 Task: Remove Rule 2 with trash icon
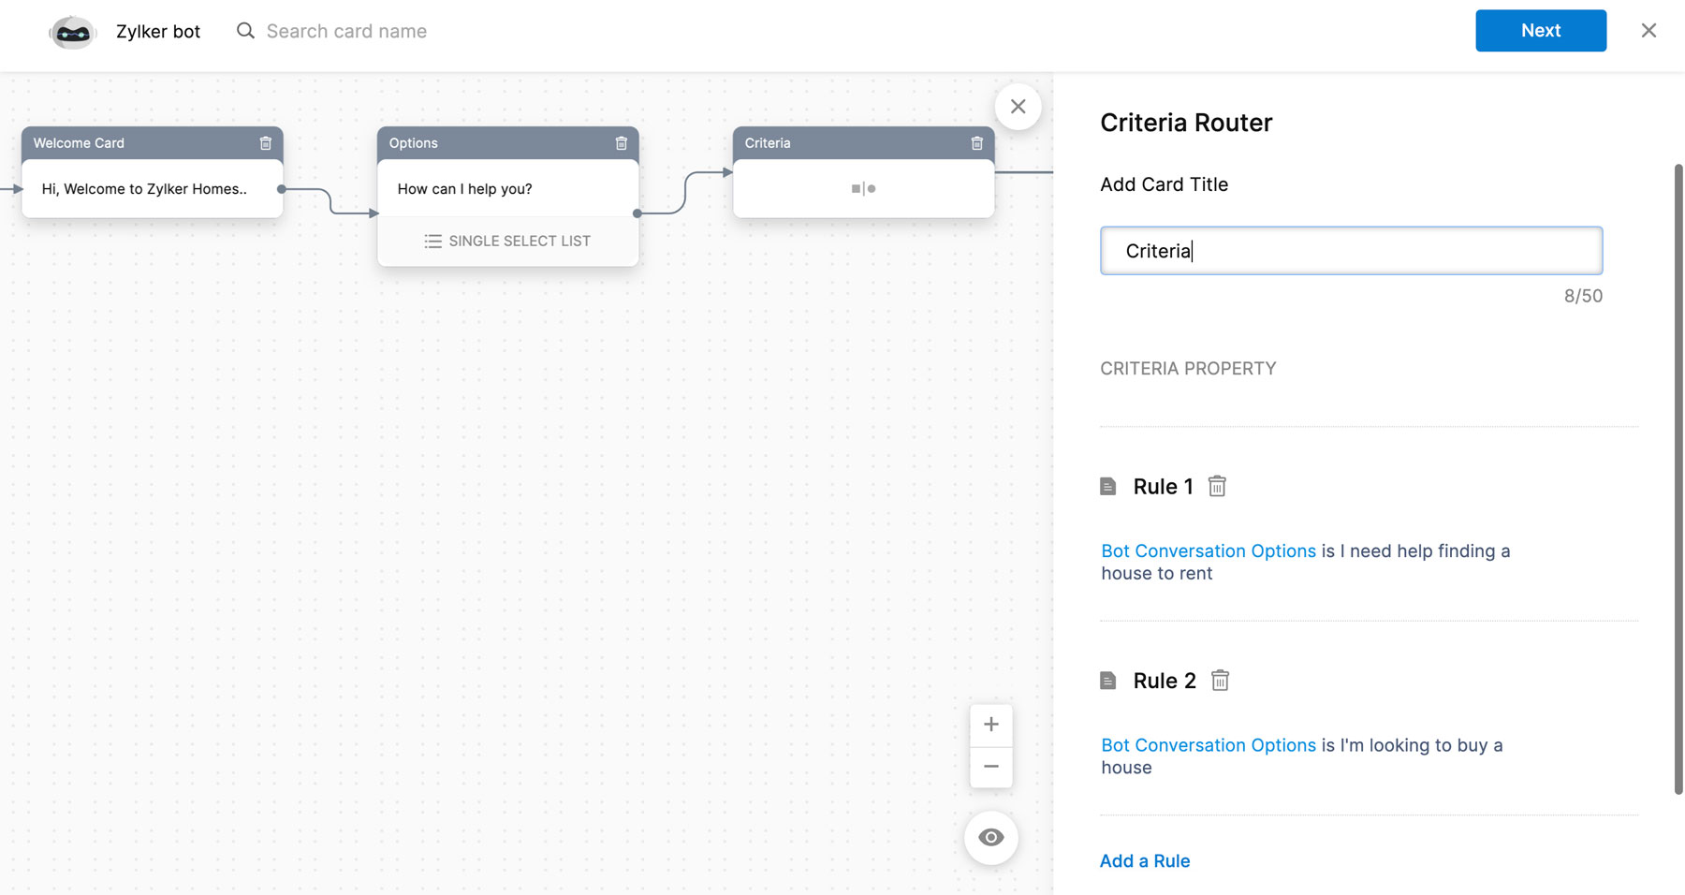pyautogui.click(x=1220, y=681)
